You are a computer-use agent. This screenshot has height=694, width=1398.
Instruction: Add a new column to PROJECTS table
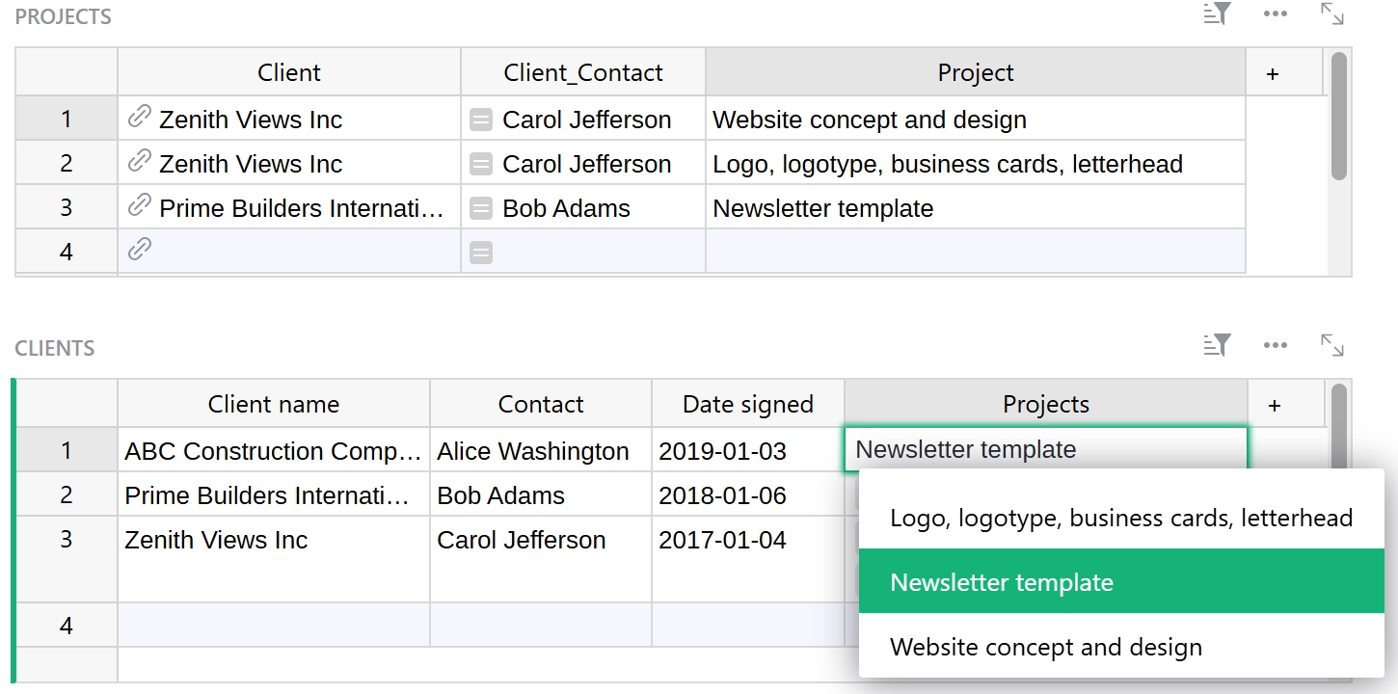[1273, 73]
